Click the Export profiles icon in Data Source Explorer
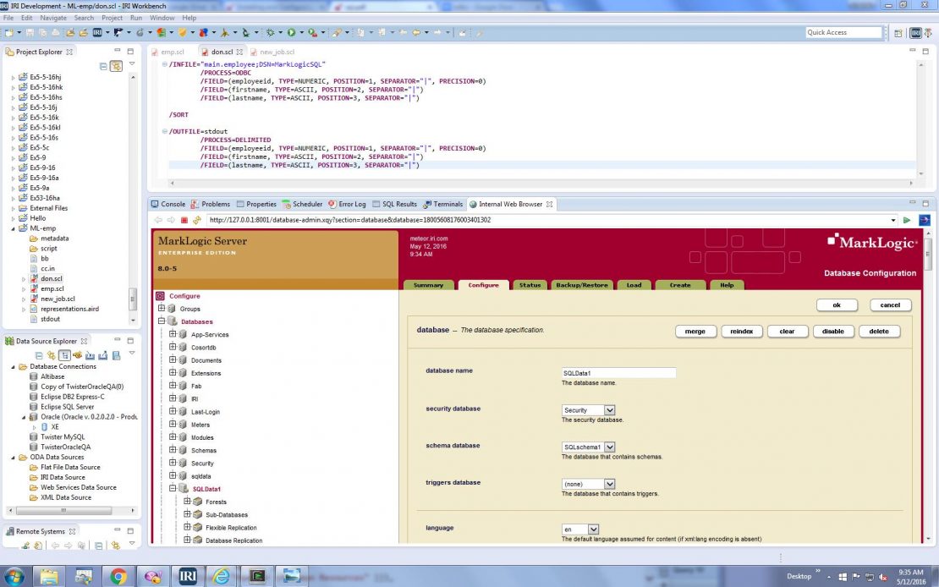 pyautogui.click(x=102, y=355)
